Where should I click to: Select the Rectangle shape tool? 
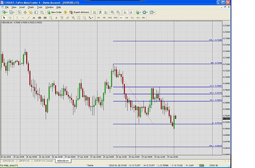pyautogui.click(x=45, y=18)
